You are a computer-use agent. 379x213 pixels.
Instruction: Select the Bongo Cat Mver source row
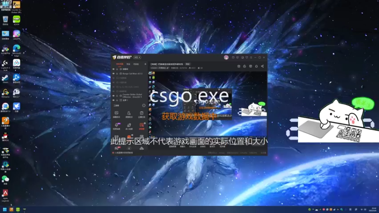129,73
